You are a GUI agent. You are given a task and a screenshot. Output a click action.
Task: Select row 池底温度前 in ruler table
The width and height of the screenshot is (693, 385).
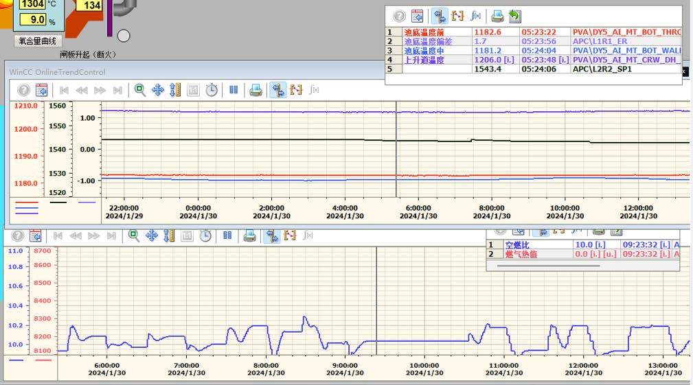click(534, 32)
